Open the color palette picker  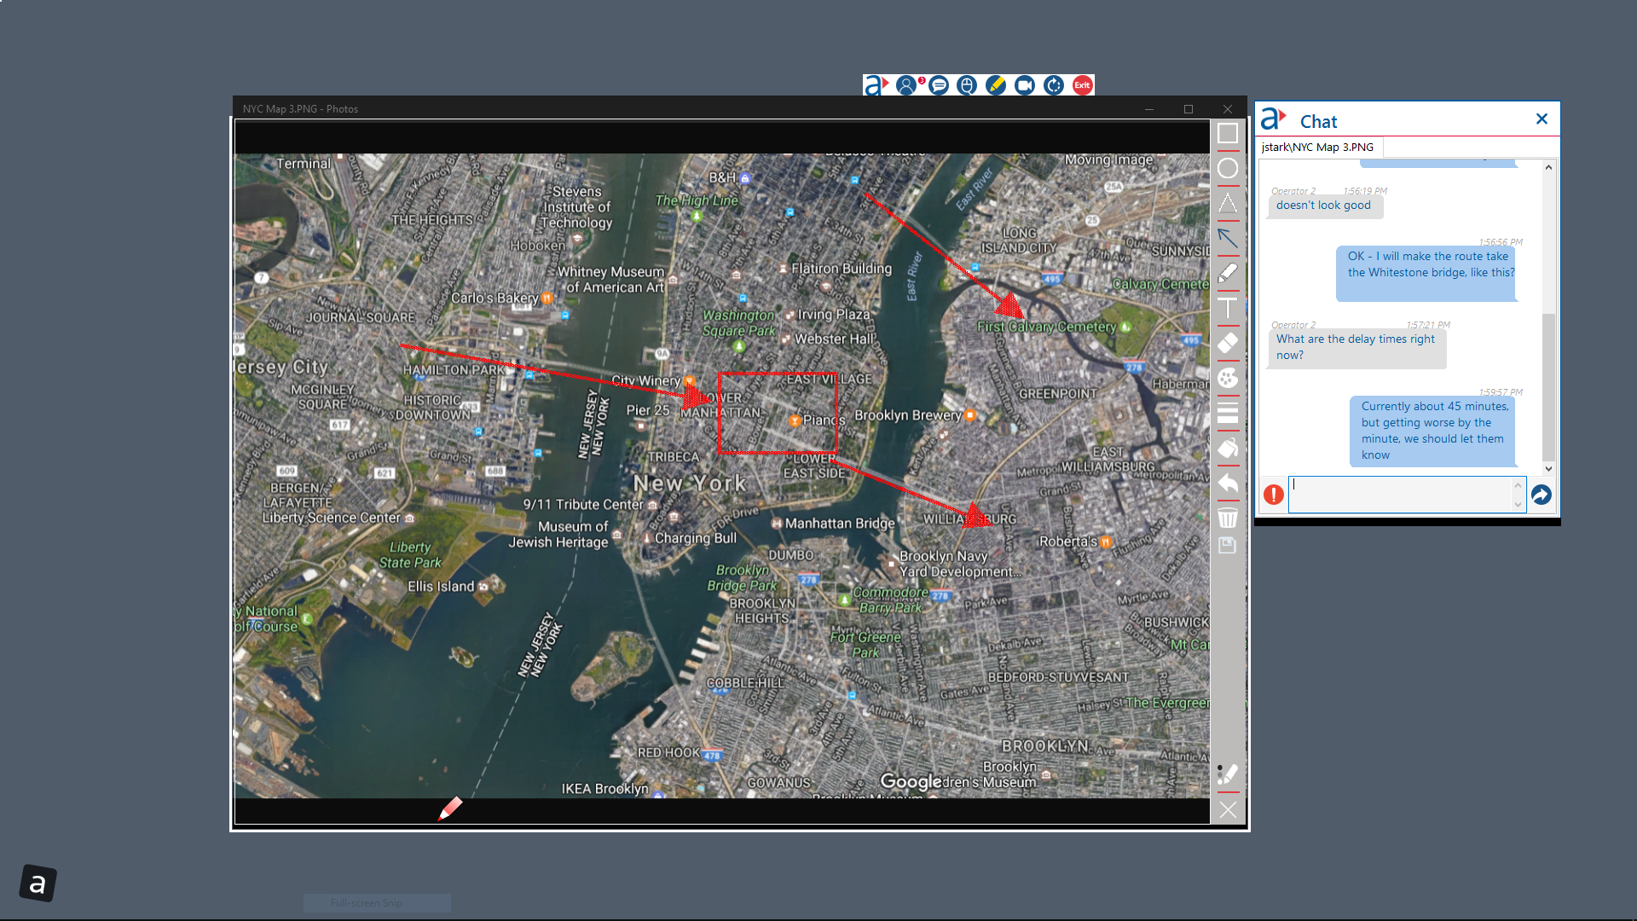coord(1228,378)
